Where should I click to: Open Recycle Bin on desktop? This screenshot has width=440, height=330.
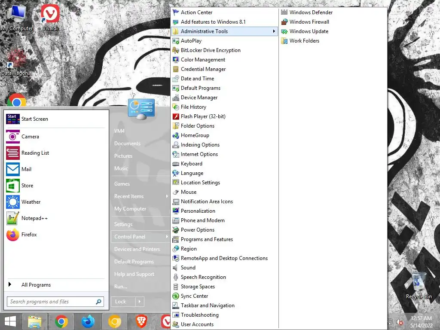coord(419,285)
